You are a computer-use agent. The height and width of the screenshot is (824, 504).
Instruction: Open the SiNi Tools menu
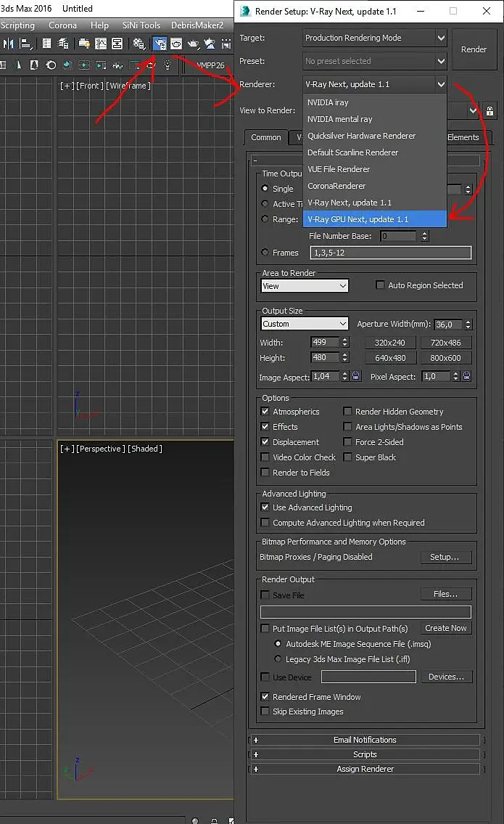(141, 25)
